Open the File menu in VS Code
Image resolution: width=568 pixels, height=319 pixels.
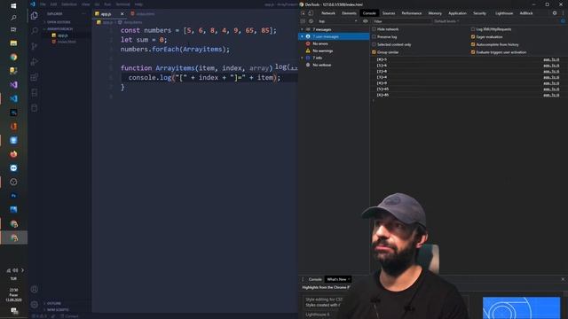pyautogui.click(x=43, y=4)
